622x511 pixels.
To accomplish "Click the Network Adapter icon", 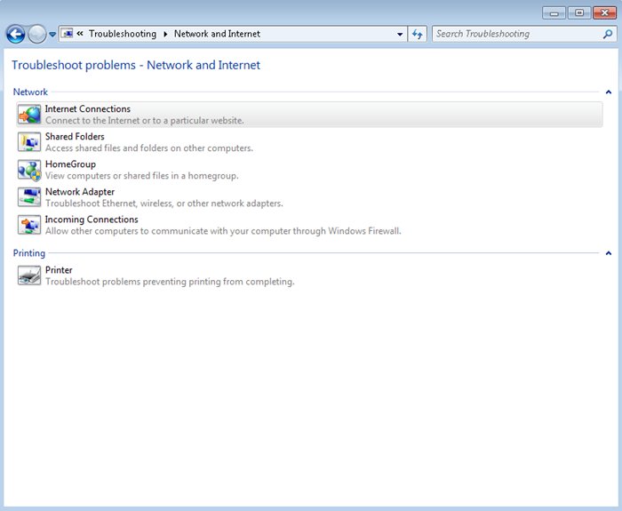I will pos(29,197).
